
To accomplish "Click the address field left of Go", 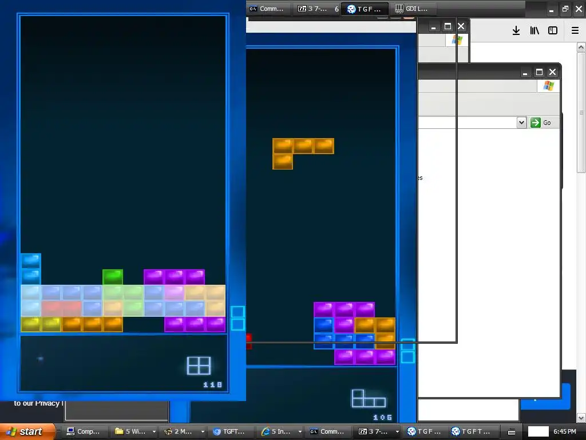I will [x=467, y=123].
